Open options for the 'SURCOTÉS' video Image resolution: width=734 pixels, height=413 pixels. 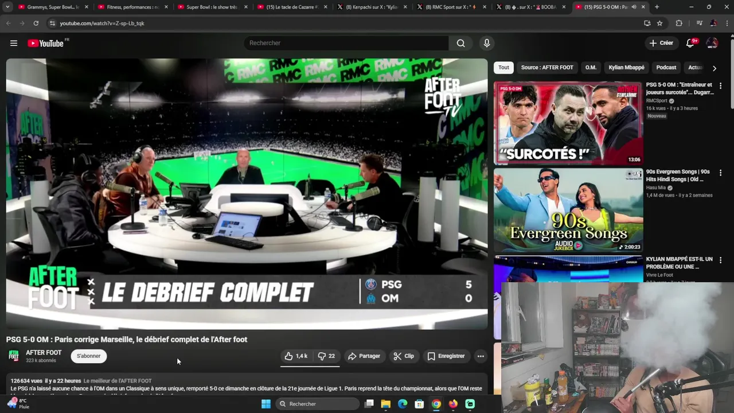(x=720, y=85)
